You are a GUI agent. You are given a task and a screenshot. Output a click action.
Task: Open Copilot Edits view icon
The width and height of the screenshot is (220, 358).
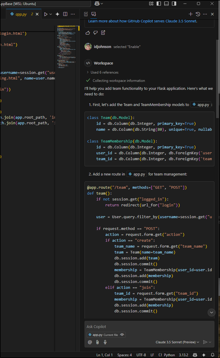(x=86, y=14)
